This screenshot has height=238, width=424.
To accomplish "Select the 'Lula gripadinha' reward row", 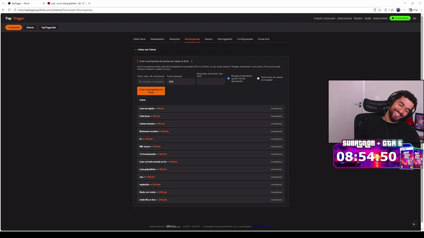I will pyautogui.click(x=211, y=169).
